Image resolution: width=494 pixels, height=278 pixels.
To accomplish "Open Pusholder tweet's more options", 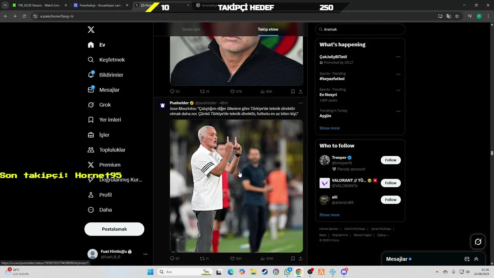I will click(x=301, y=103).
